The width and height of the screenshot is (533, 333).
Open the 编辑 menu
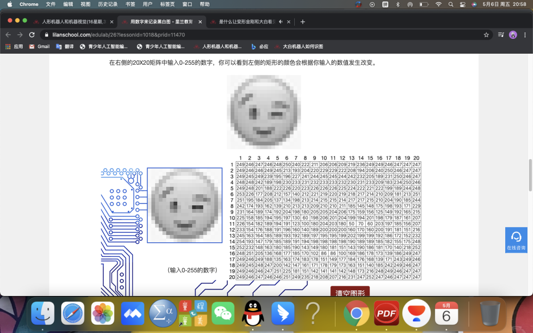[x=68, y=5]
